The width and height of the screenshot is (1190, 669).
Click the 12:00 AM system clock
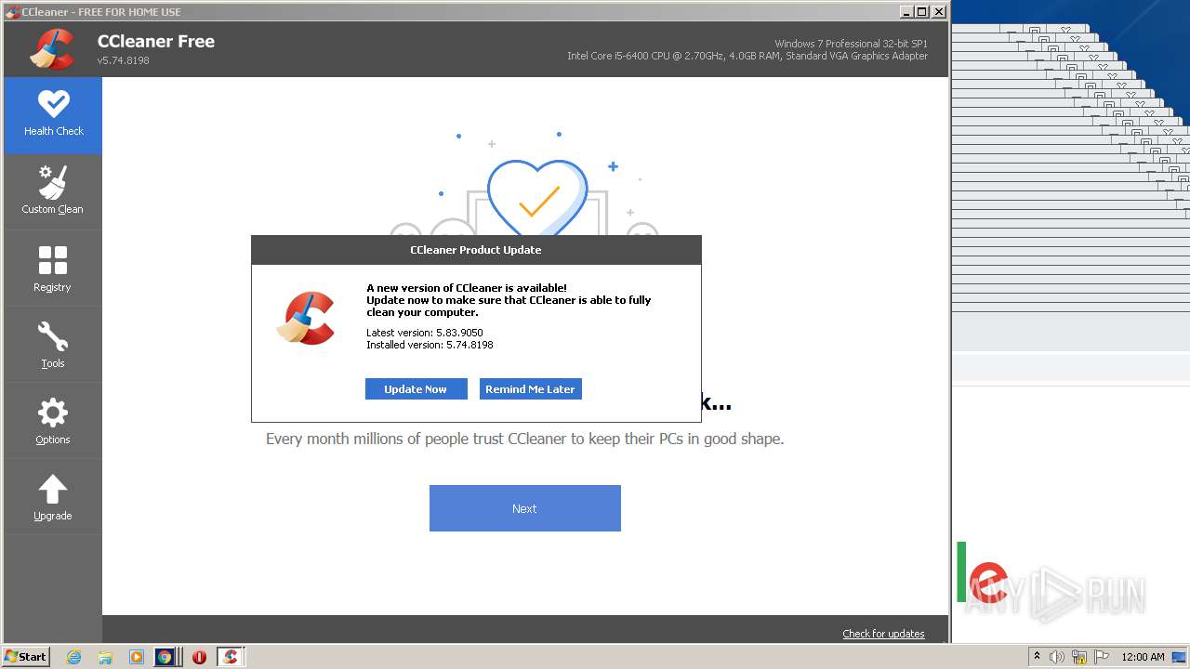(x=1143, y=657)
